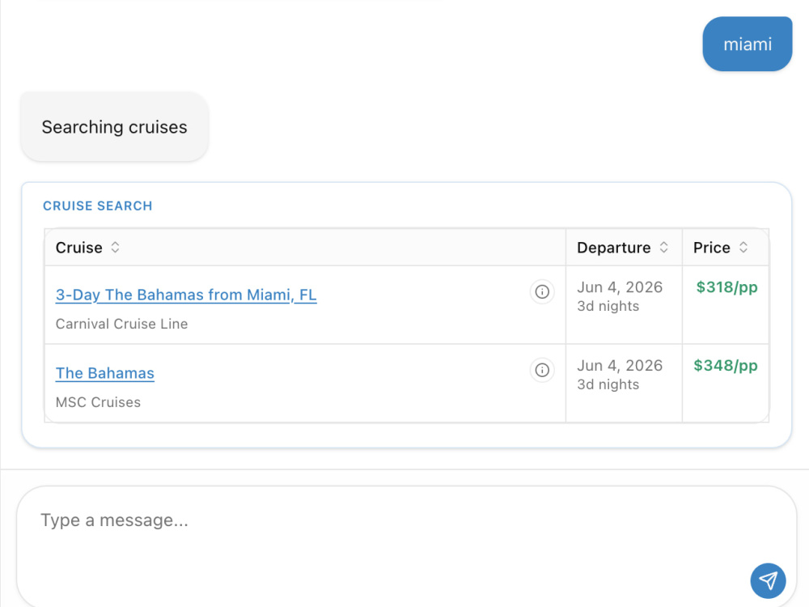Open info for the Carnival Bahamas cruise
Image resolution: width=809 pixels, height=607 pixels.
pyautogui.click(x=542, y=291)
